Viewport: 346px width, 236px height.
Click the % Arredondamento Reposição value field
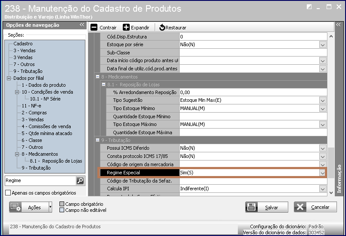pyautogui.click(x=253, y=92)
